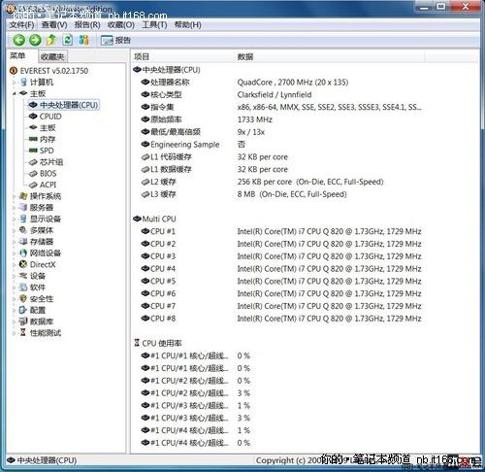Click the 软件 icon in the tree
Image resolution: width=485 pixels, height=472 pixels.
pyautogui.click(x=23, y=287)
